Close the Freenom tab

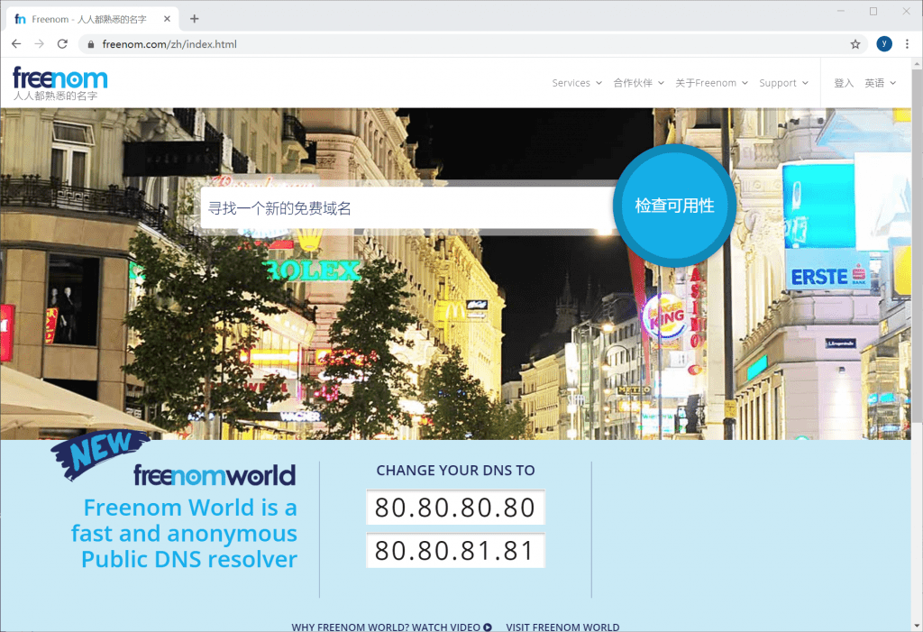tap(167, 19)
